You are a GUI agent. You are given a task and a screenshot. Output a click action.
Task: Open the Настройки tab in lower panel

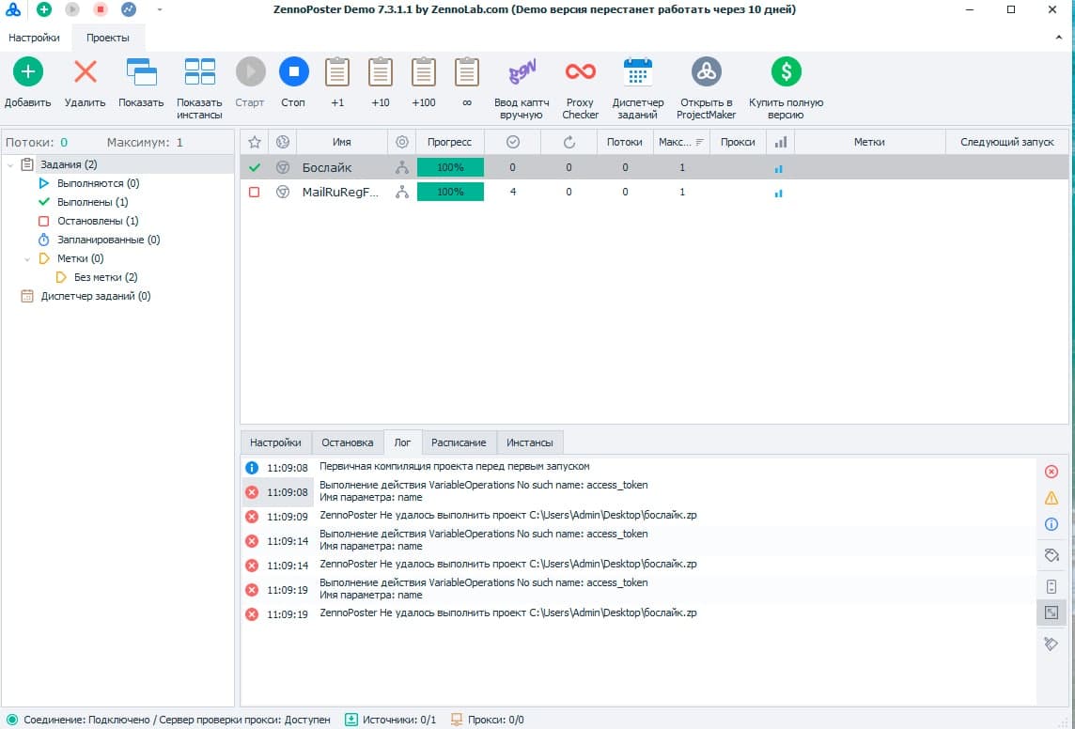pyautogui.click(x=275, y=442)
